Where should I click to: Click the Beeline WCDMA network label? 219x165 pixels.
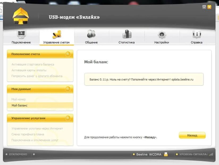(x=149, y=154)
